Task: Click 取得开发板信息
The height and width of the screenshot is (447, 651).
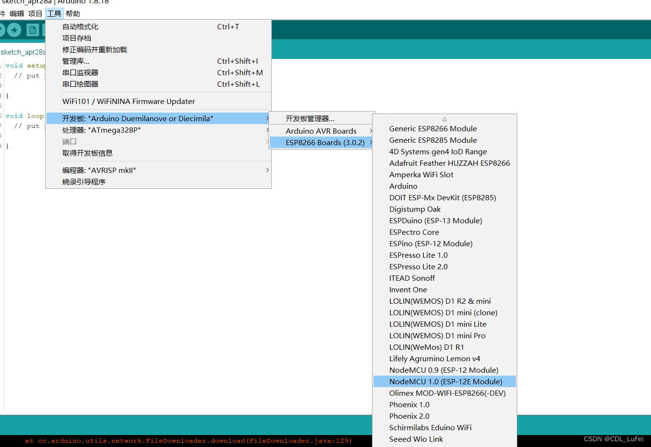Action: (159, 153)
